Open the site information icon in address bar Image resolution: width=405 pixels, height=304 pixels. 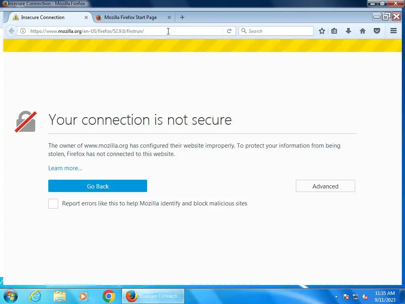(23, 31)
